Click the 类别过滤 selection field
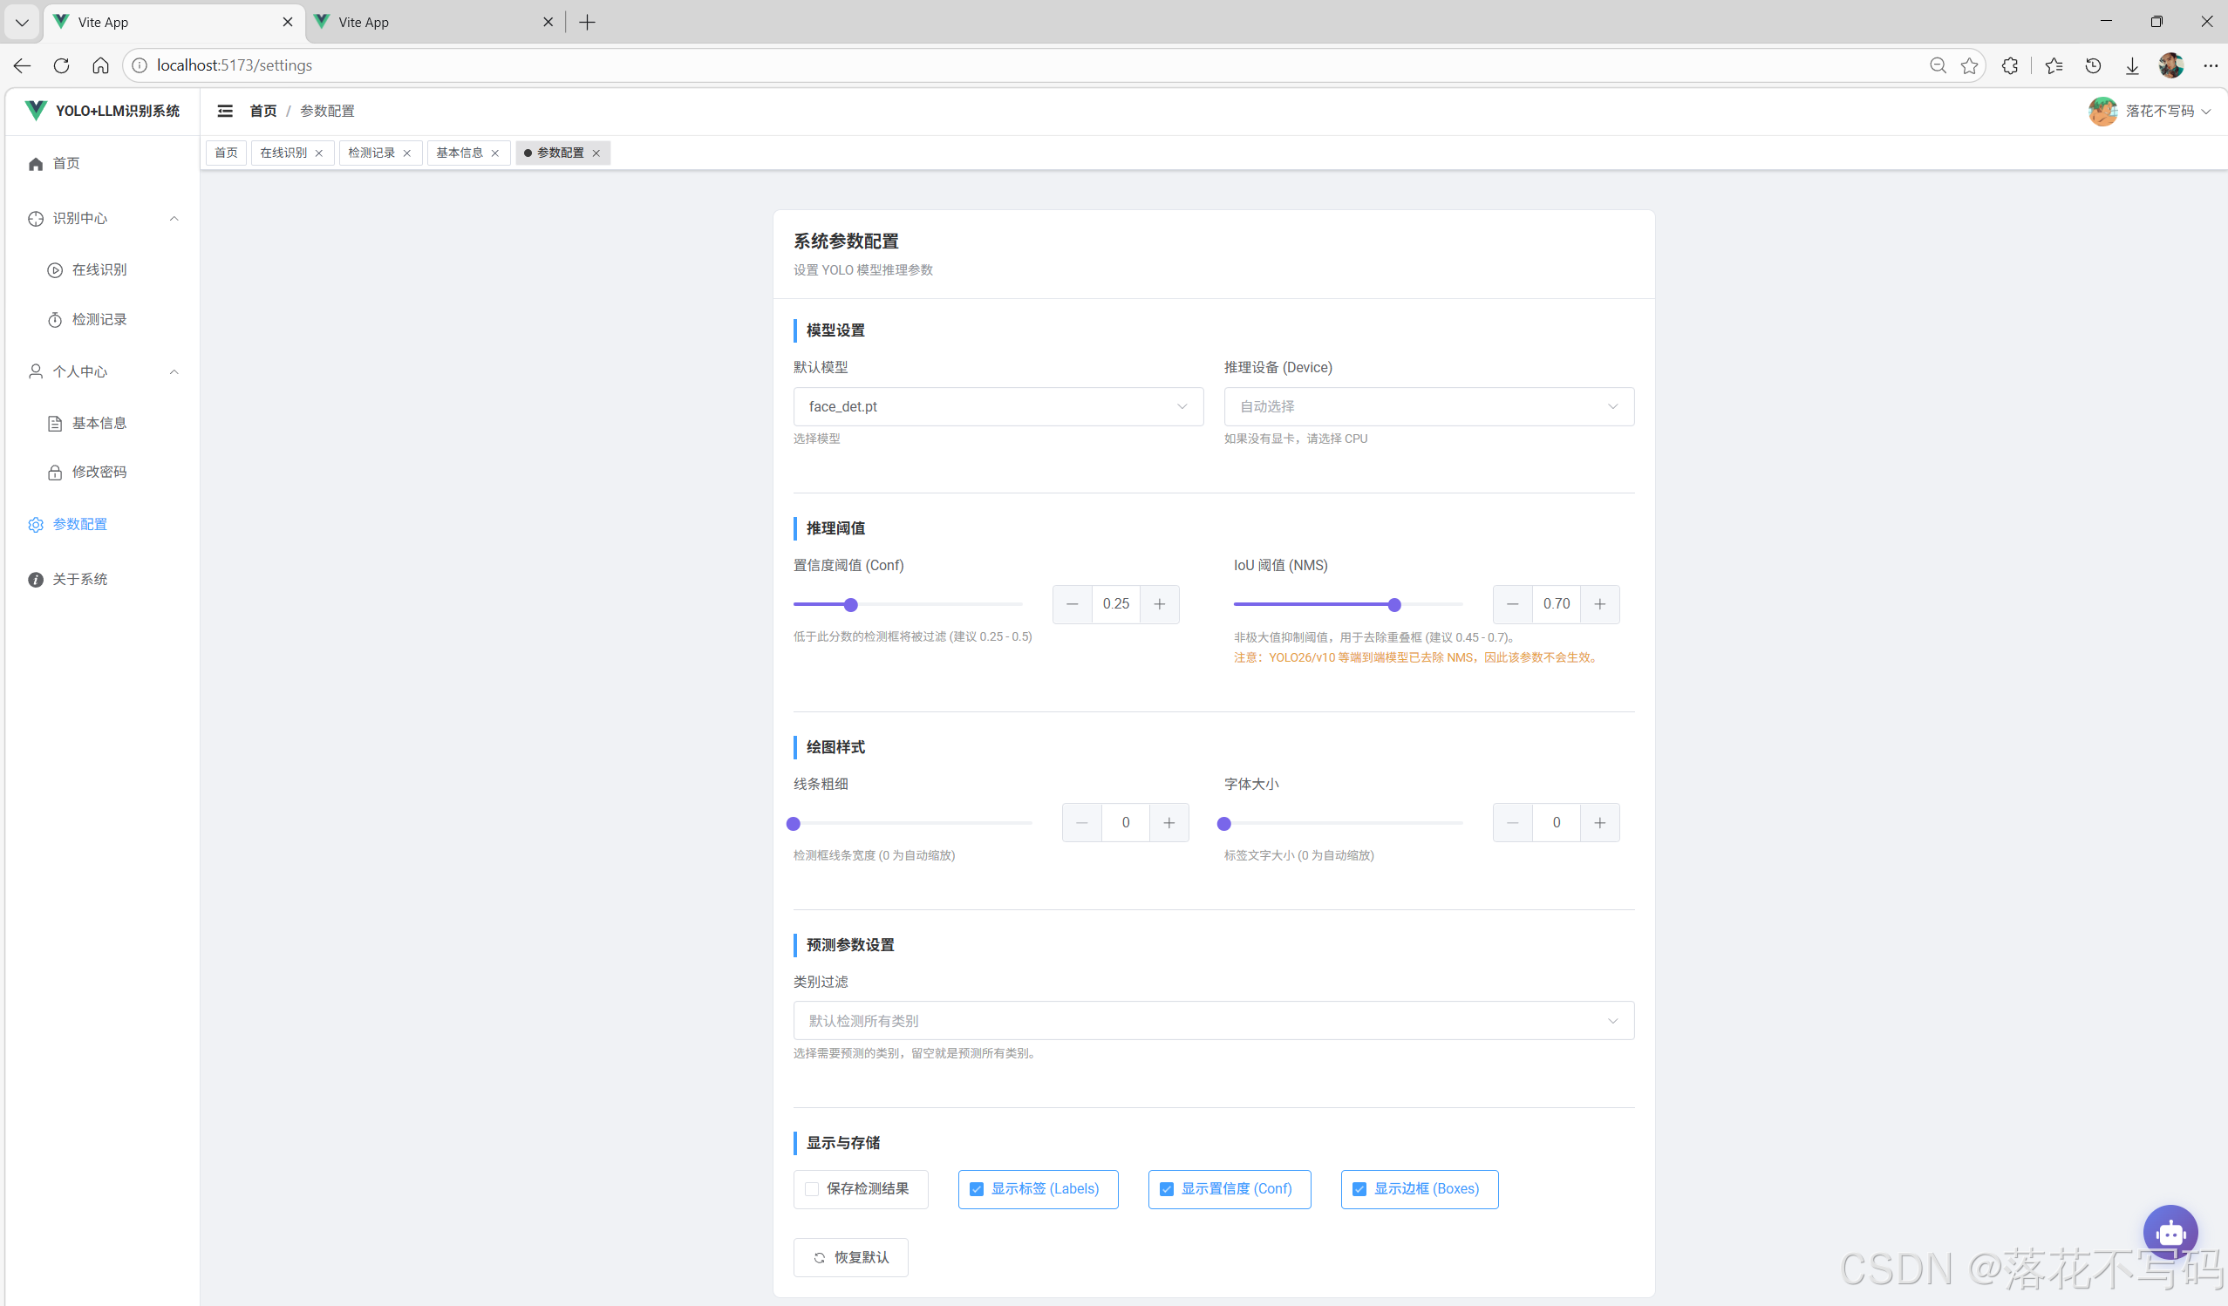 pos(1212,1020)
